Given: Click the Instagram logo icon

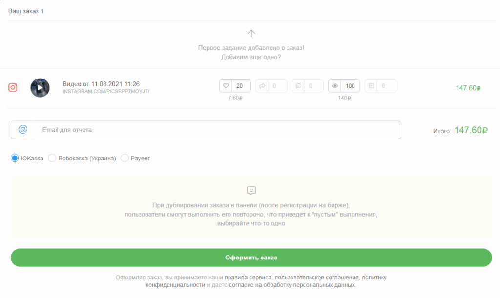Looking at the screenshot, I should click(13, 88).
